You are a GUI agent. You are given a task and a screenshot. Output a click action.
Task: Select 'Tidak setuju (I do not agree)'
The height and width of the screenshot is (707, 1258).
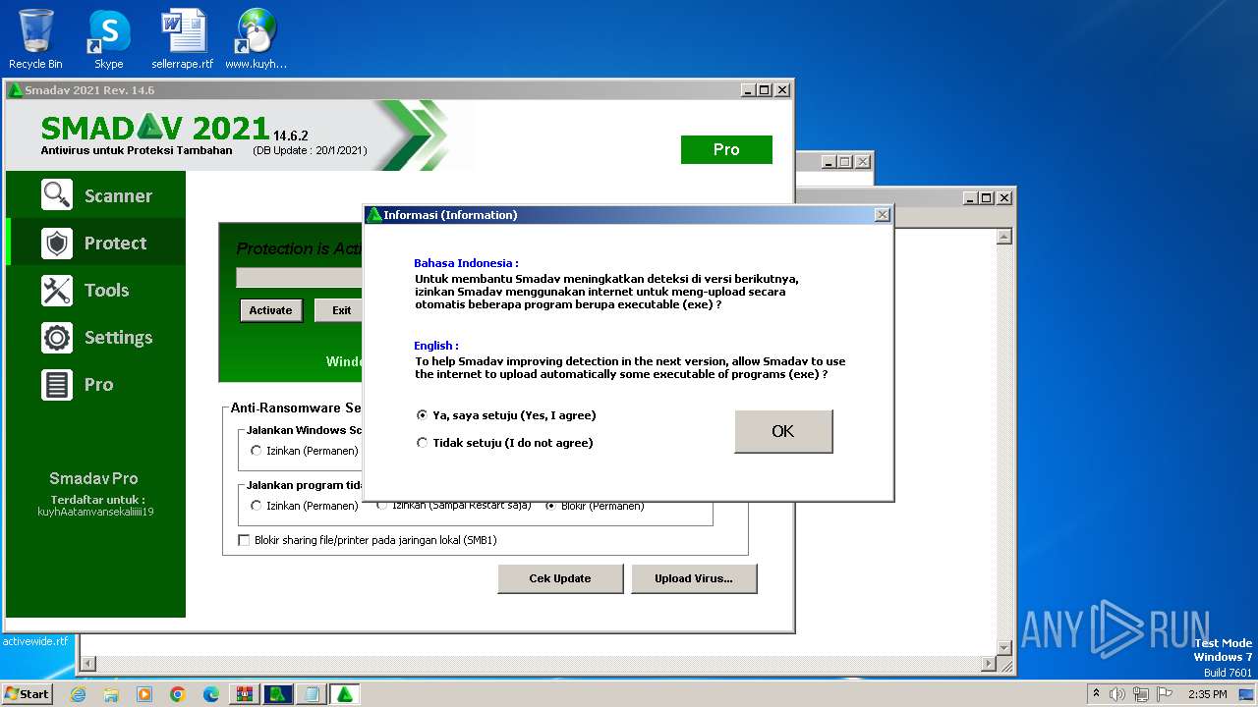pos(505,443)
